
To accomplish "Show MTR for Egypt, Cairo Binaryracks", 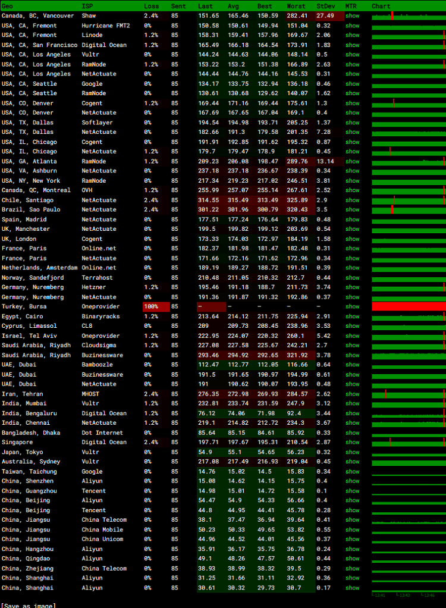I will 353,316.
